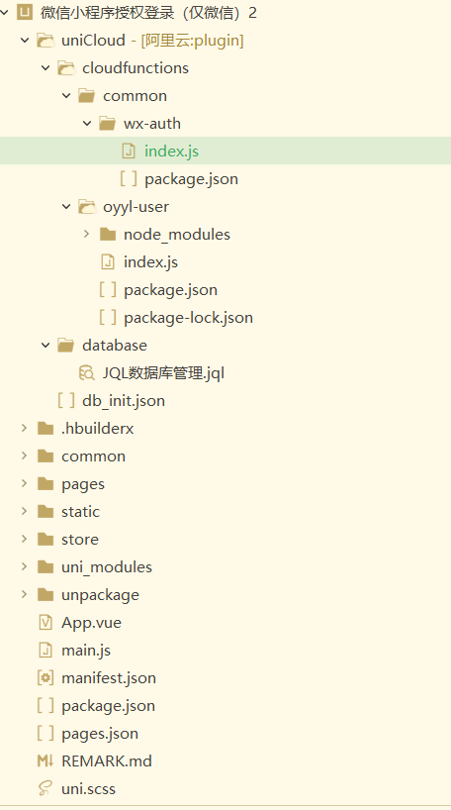Click the JQL数据库管理.jql database query icon

87,373
